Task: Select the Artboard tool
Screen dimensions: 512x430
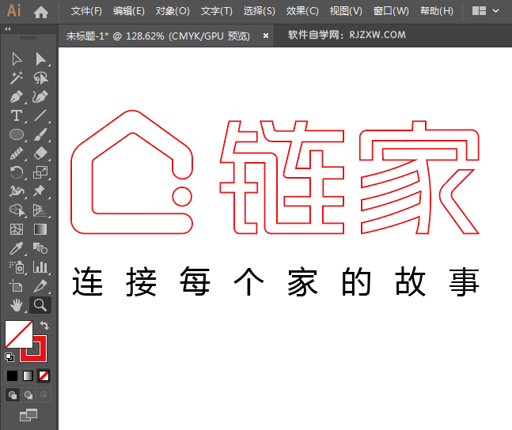Action: tap(17, 286)
